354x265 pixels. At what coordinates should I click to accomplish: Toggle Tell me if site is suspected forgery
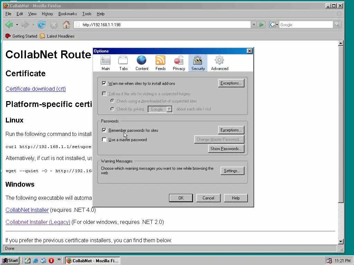coord(104,94)
